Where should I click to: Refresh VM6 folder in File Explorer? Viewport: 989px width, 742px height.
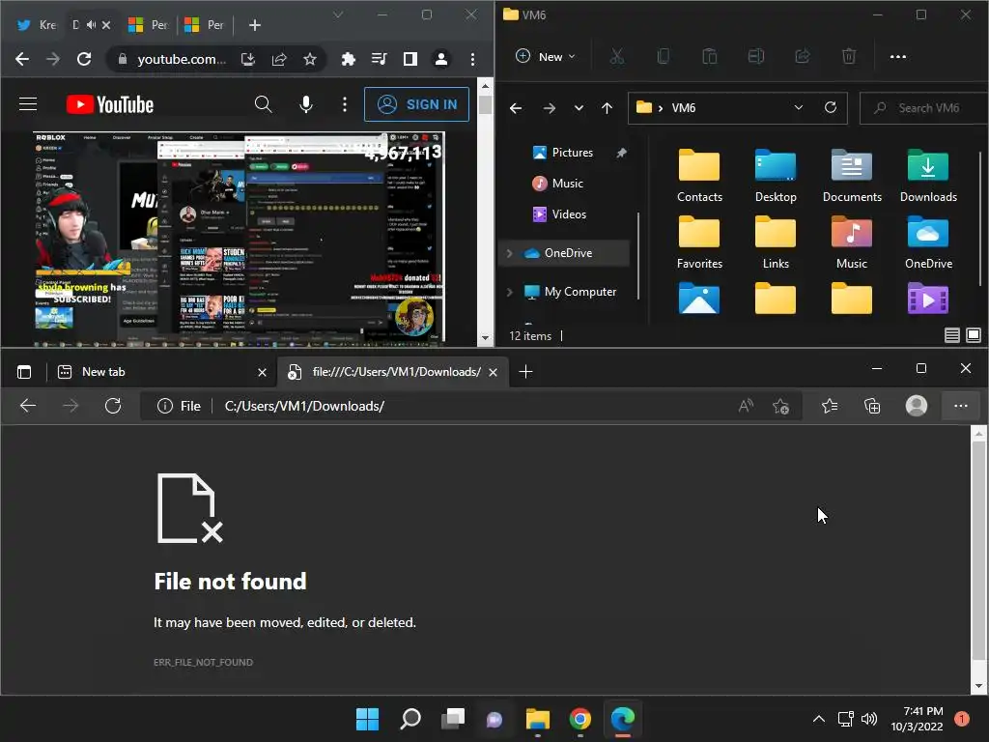[x=831, y=107]
